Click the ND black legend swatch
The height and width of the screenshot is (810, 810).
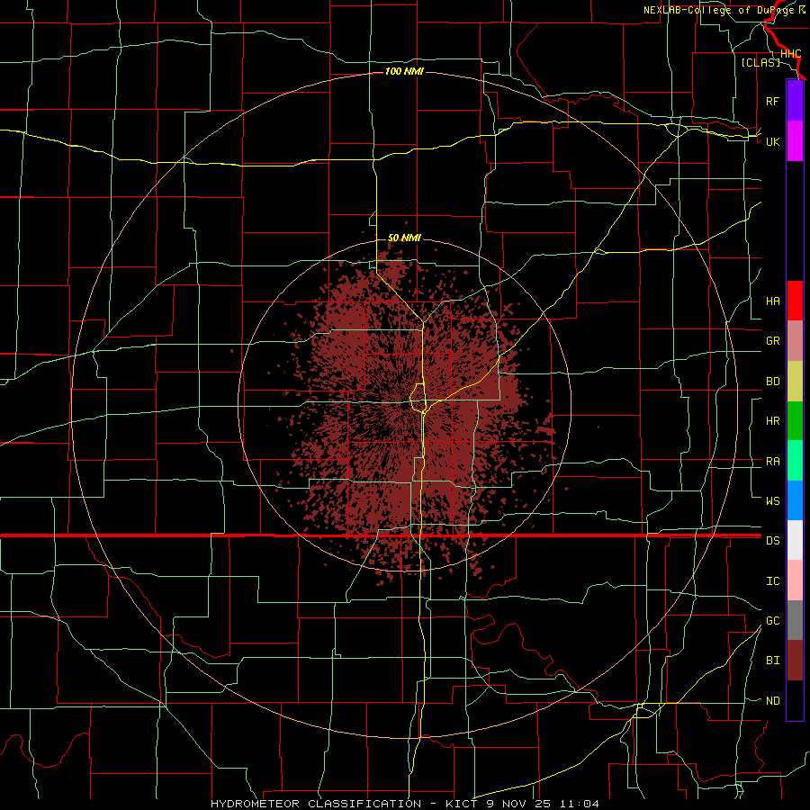point(795,700)
